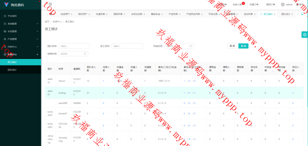Close the 赠送彩金 tab
Screen dimensions: 308x146
point(162,14)
